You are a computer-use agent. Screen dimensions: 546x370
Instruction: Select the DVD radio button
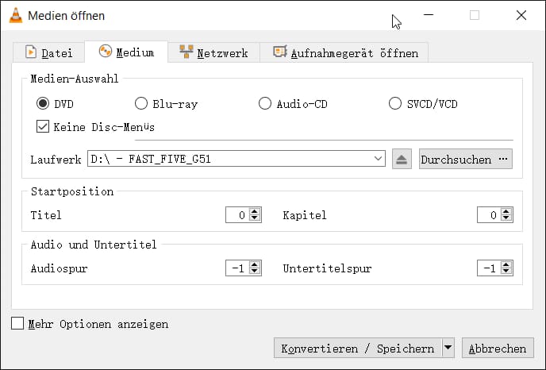[x=43, y=103]
